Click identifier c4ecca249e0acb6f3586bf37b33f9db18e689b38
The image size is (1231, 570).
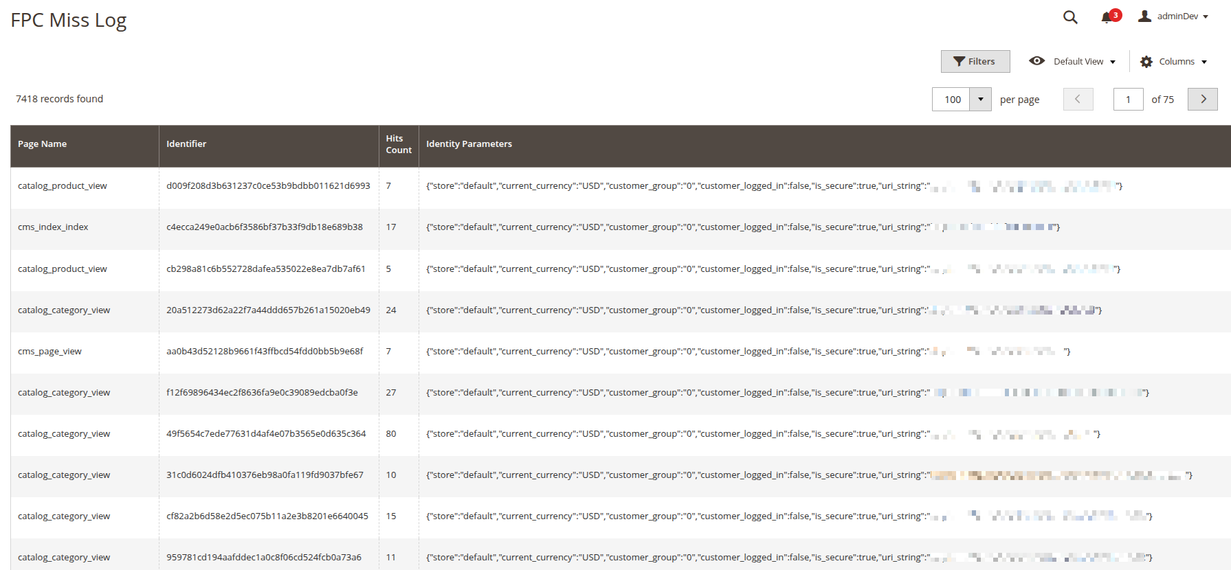(265, 227)
